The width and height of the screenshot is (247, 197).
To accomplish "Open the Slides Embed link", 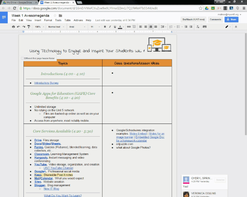I will pos(138,134).
